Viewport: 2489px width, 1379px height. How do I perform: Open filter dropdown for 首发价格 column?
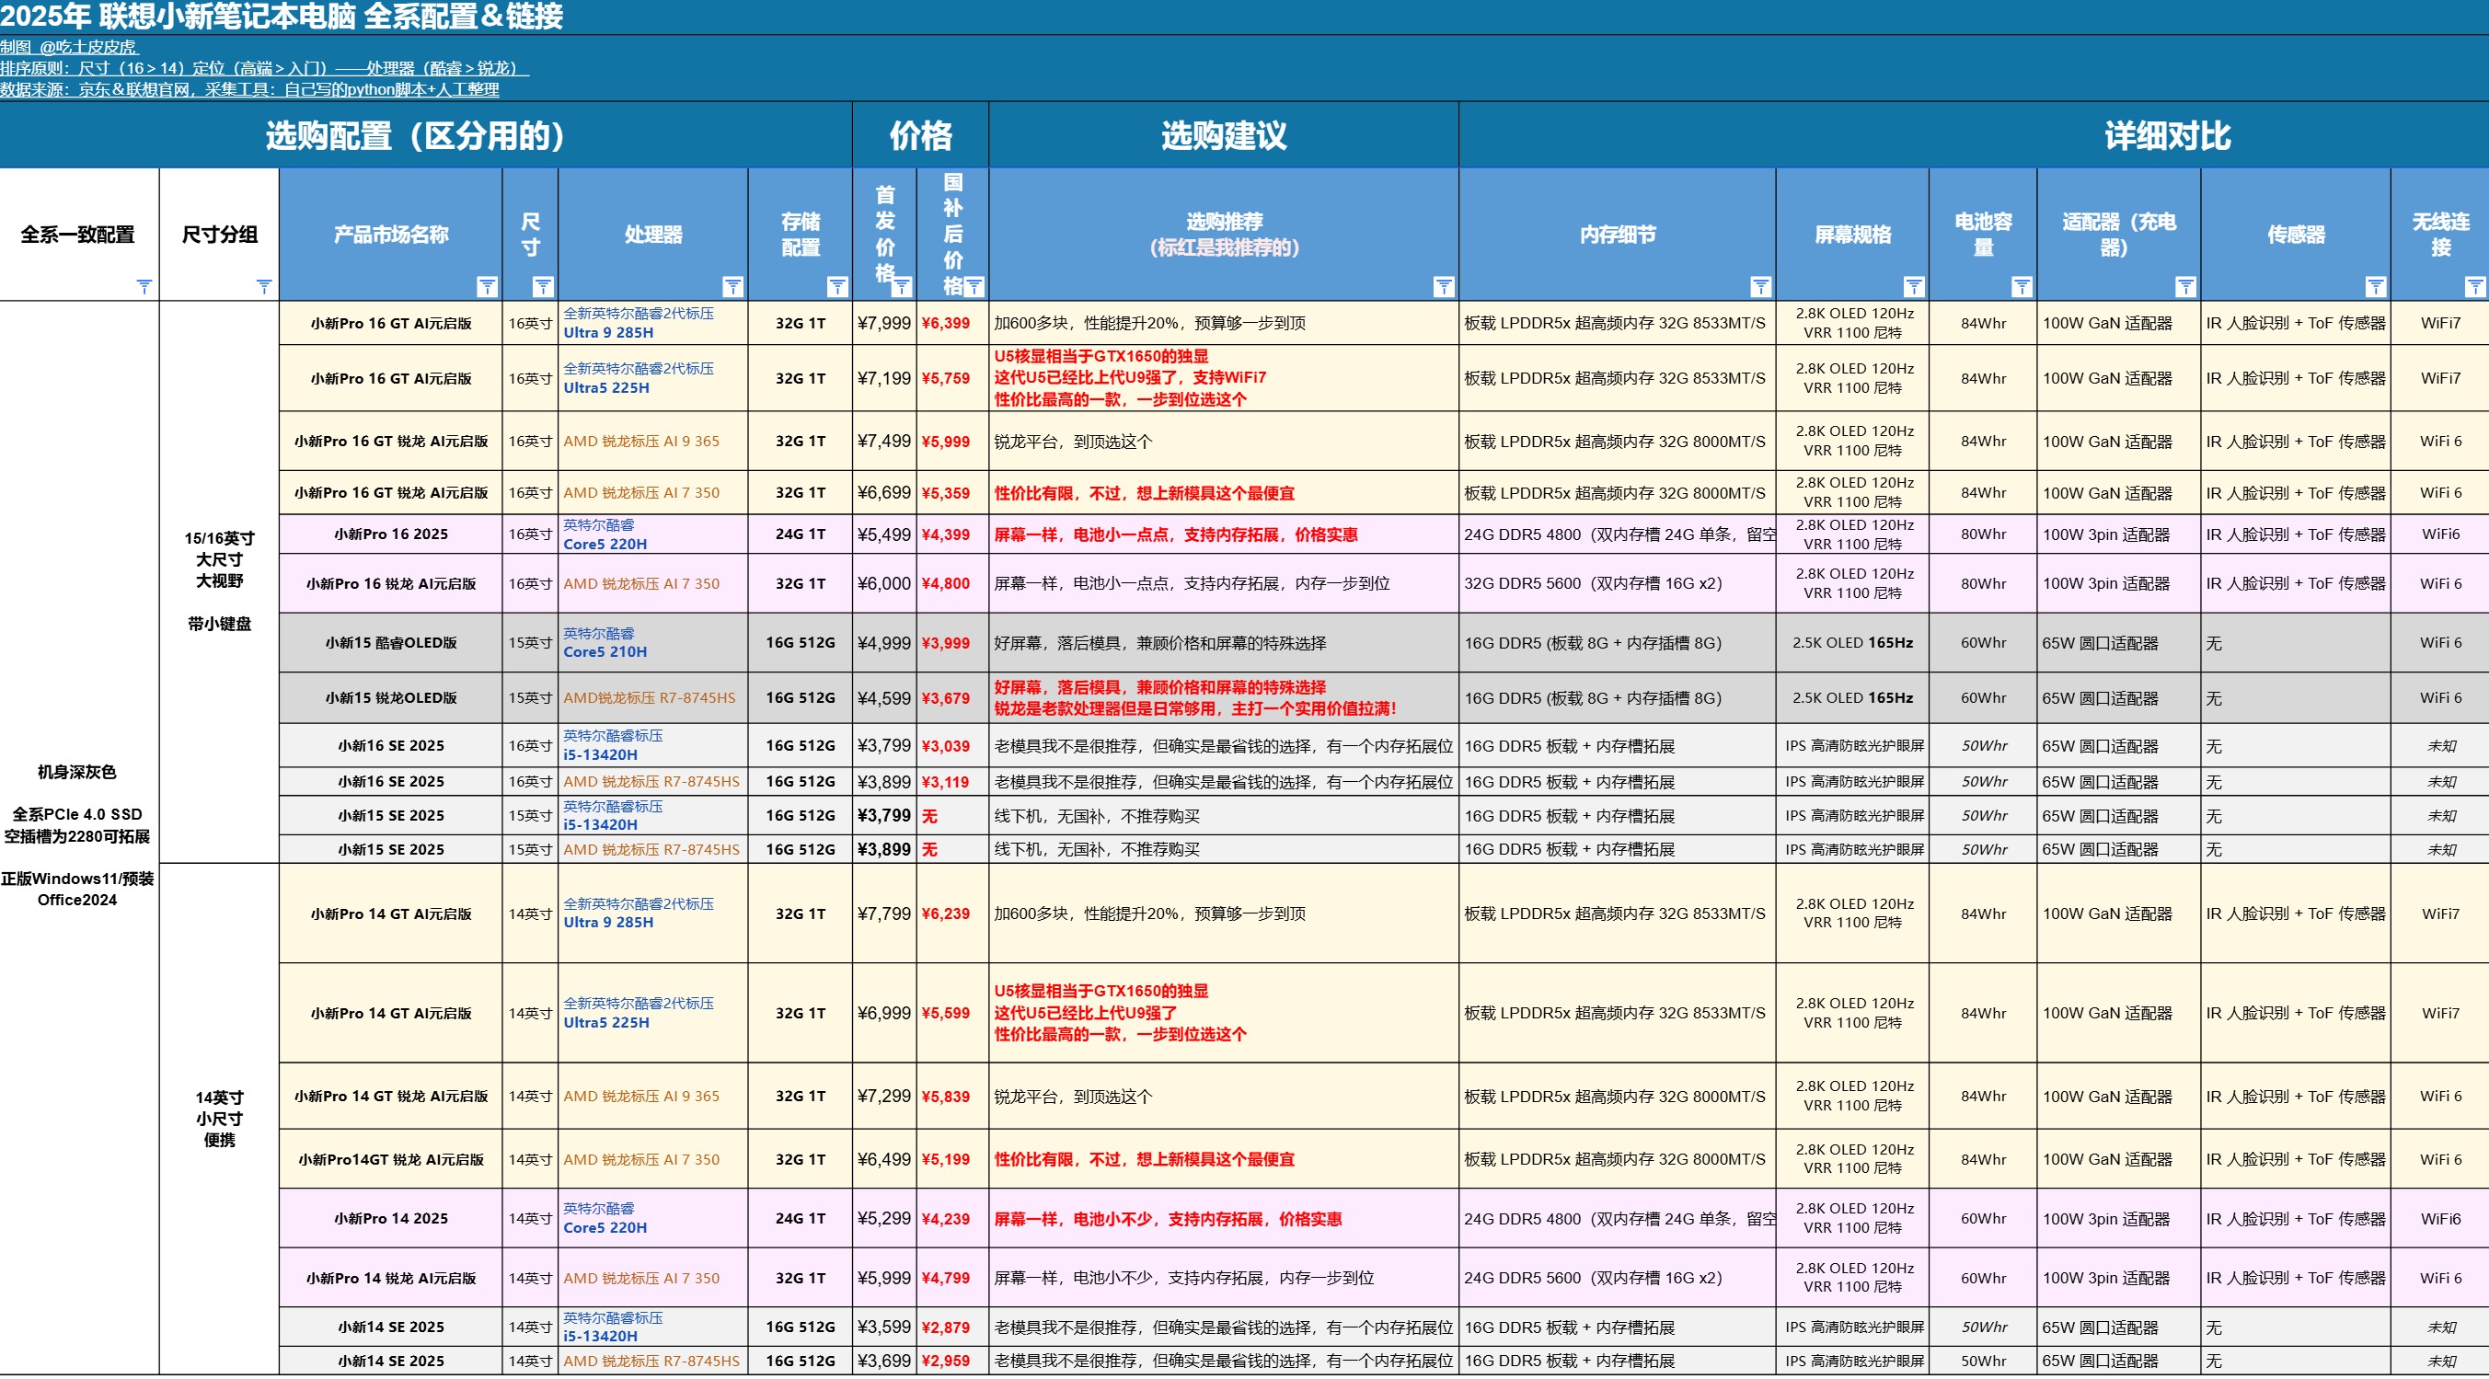902,287
